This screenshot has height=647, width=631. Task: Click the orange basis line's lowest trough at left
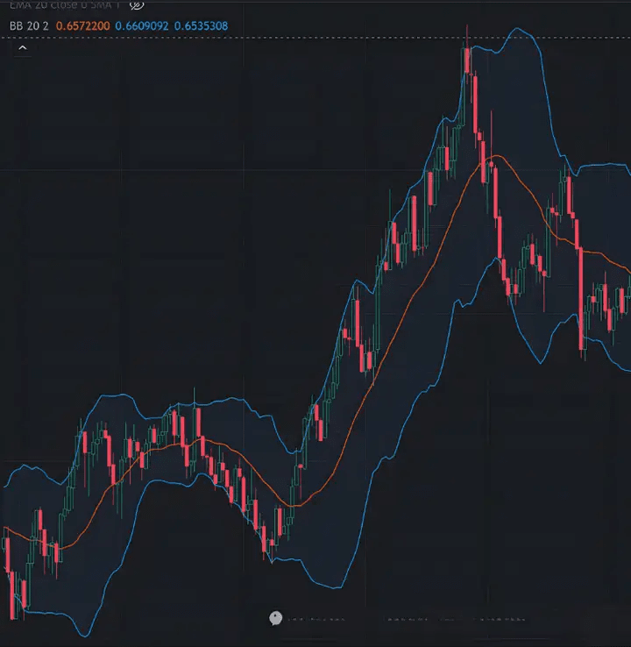[x=60, y=549]
